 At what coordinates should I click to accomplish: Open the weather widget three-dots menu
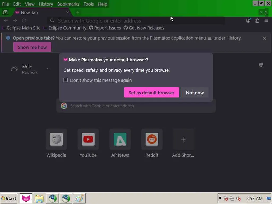47,69
